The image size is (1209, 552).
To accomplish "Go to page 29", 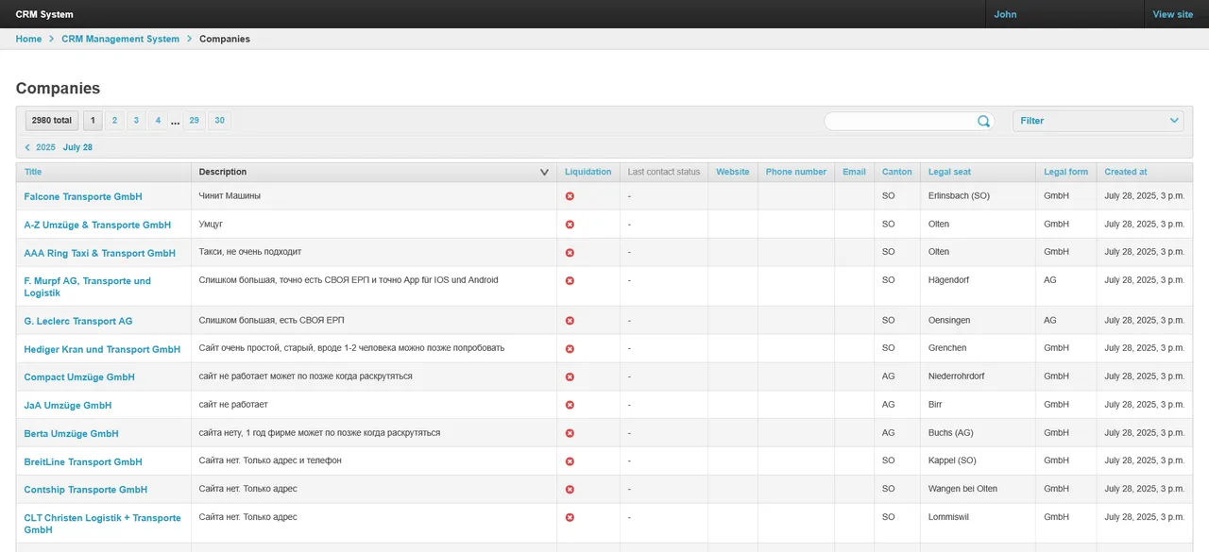I will tap(194, 121).
